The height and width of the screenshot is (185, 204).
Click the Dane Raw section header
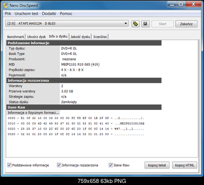click(84, 107)
